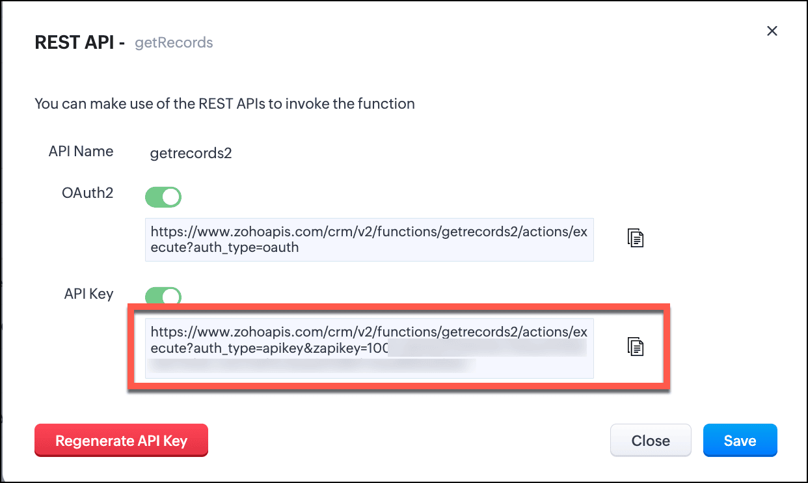Click the API Name label

[x=81, y=151]
